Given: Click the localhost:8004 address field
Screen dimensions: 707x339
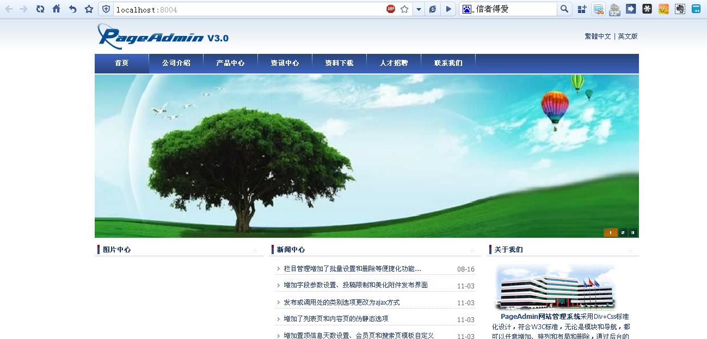Looking at the screenshot, I should [245, 9].
